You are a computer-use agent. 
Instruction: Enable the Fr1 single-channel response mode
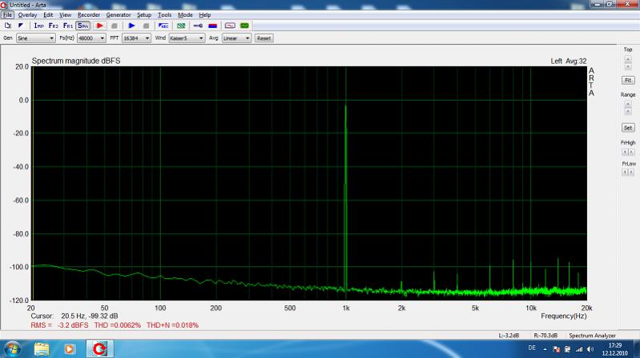[x=67, y=26]
